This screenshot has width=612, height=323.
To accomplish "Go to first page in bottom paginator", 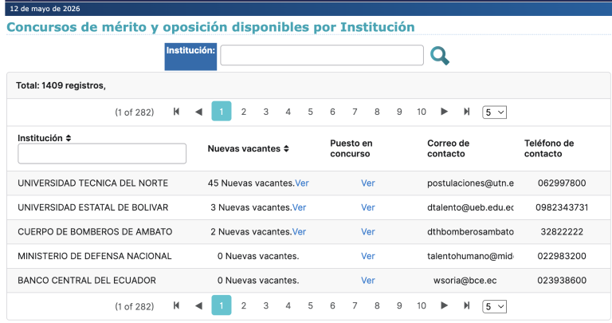I will click(x=176, y=305).
